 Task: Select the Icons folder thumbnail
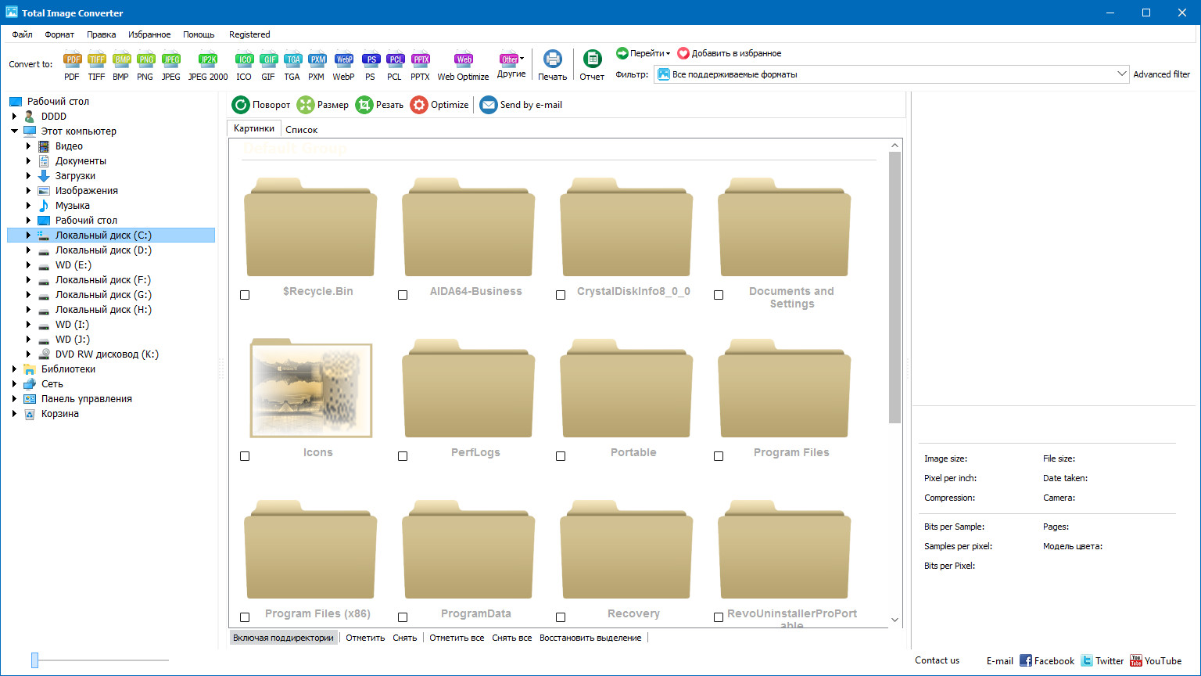[x=311, y=389]
